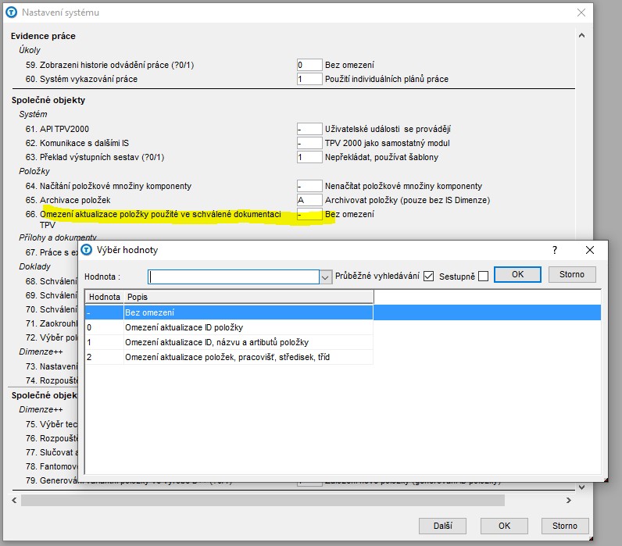The image size is (622, 546).
Task: Click the Nastavení systému window title icon
Action: click(x=12, y=12)
